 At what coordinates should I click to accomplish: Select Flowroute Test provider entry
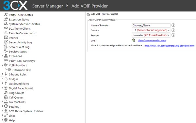[x=22, y=70]
